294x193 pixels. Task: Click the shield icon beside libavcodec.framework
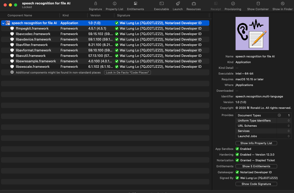click(12, 34)
